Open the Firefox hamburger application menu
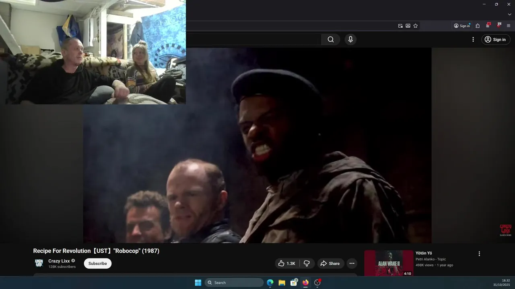The height and width of the screenshot is (289, 515). tap(509, 26)
